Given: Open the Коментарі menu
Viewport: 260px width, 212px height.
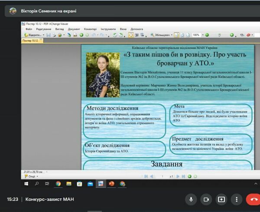Looking at the screenshot, I should pyautogui.click(x=90, y=28).
